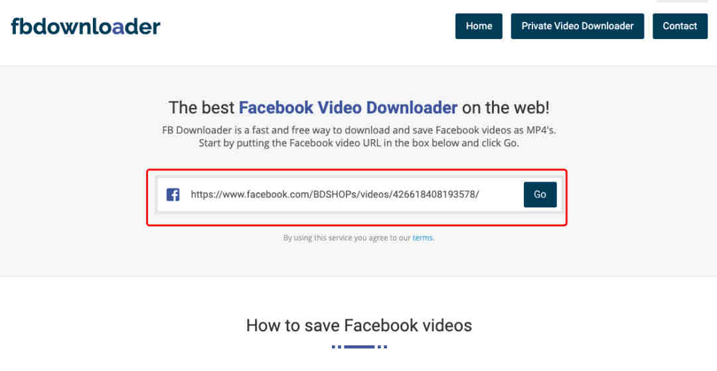Click the gray bar above the Contact button
717x371 pixels.
[x=680, y=1]
